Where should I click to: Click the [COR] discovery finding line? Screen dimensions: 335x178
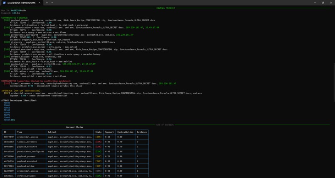pyautogui.click(x=59, y=42)
